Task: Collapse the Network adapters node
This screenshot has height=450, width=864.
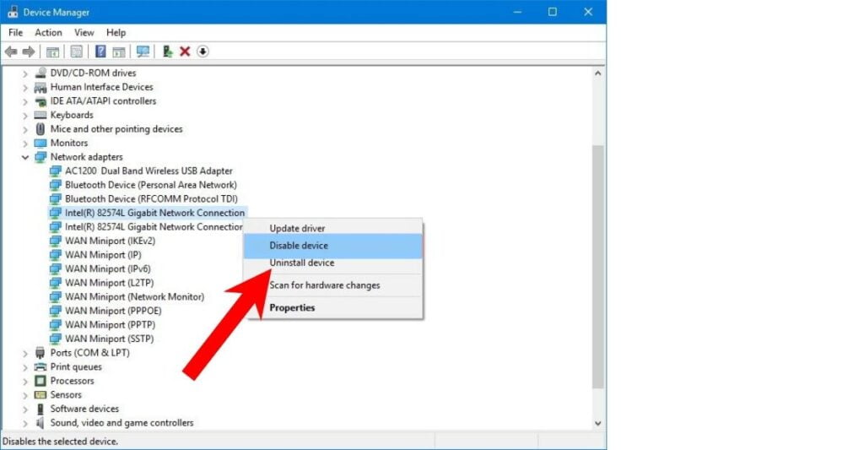Action: point(24,157)
